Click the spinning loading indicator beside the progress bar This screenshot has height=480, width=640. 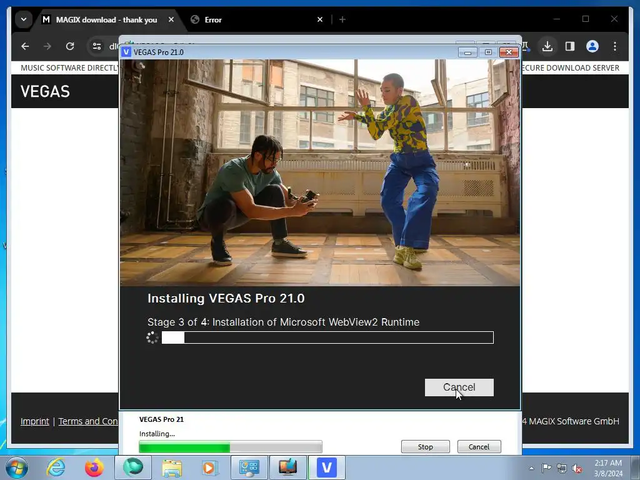[152, 337]
